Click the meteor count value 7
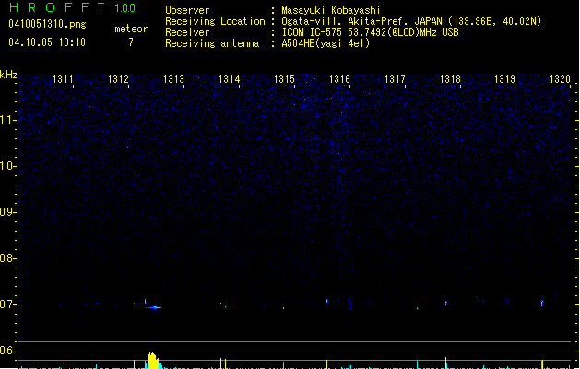Image resolution: width=580 pixels, height=369 pixels. 131,42
